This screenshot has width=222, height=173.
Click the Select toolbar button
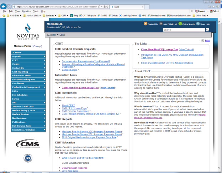click(215, 11)
